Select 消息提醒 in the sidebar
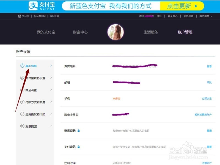The width and height of the screenshot is (220, 165). coord(31,127)
